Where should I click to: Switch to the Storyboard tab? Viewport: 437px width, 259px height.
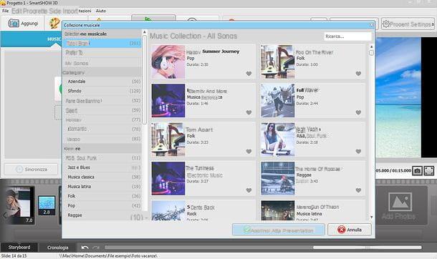19,248
